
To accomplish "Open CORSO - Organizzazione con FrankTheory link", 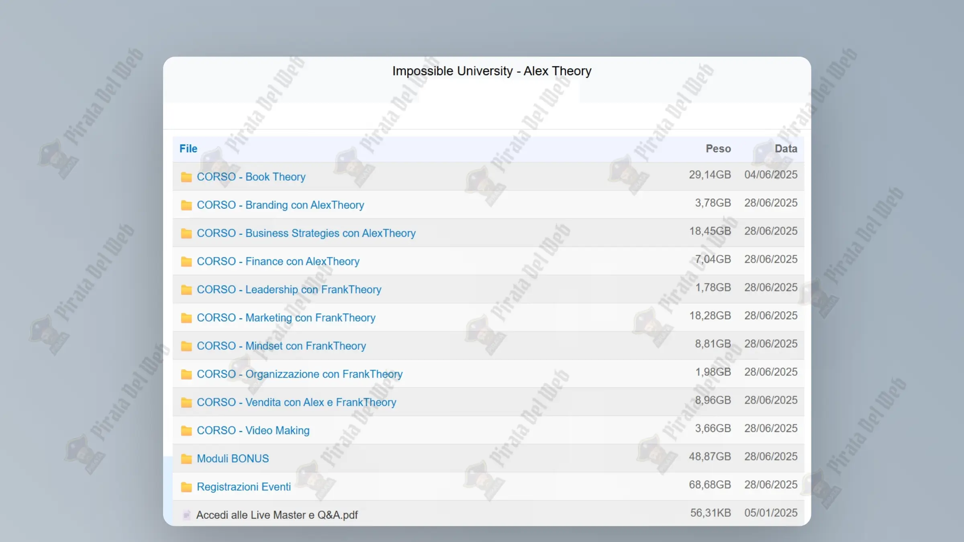I will tap(300, 374).
